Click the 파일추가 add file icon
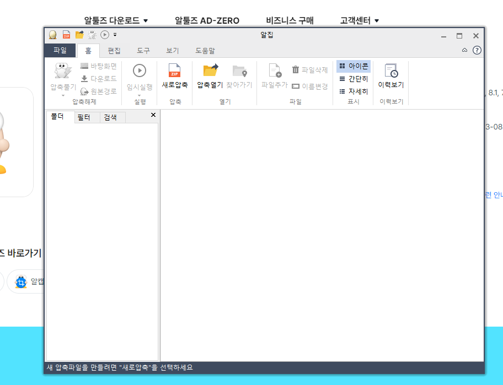 (275, 71)
